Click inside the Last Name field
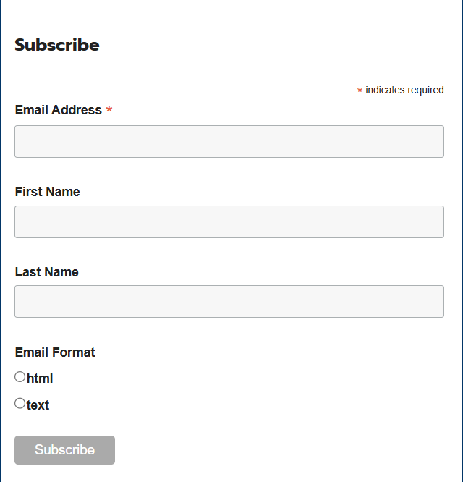This screenshot has width=463, height=482. 229,301
